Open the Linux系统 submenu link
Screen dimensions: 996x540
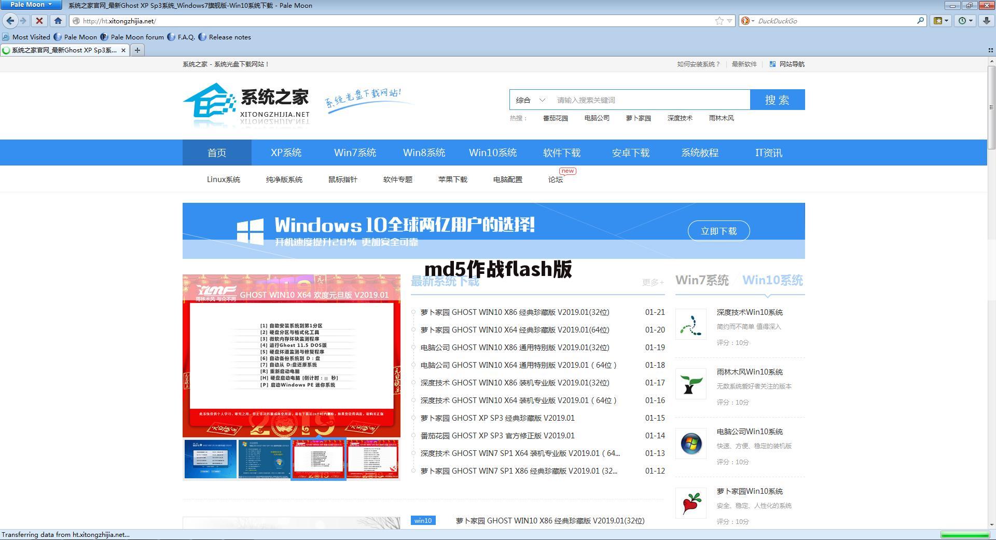click(x=224, y=179)
